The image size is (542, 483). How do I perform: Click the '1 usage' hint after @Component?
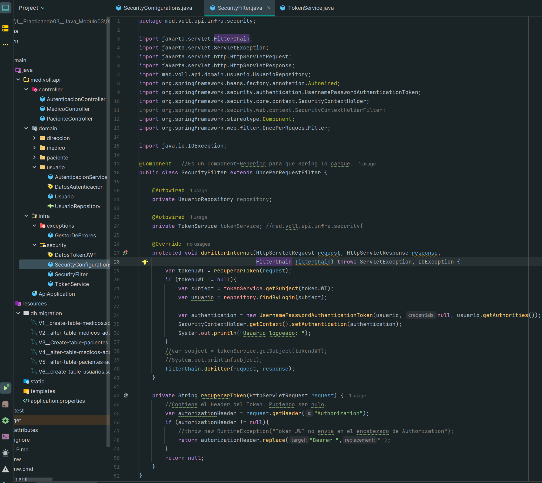pos(367,164)
